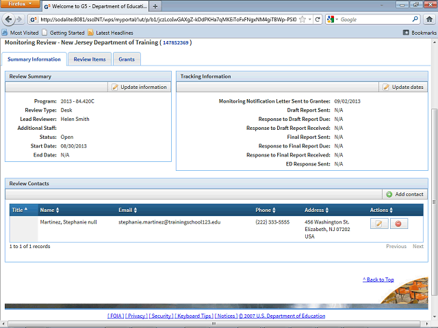Click the Back to Top link
Screen dimensions: 438x328
pyautogui.click(x=378, y=279)
